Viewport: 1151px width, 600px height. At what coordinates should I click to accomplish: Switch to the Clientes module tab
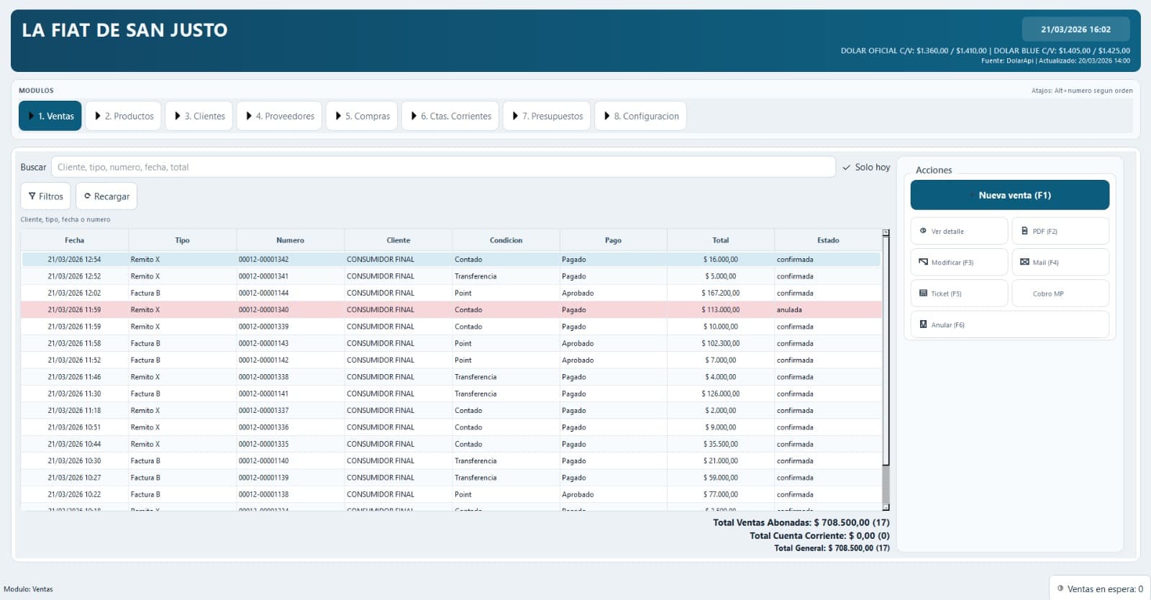(x=199, y=116)
